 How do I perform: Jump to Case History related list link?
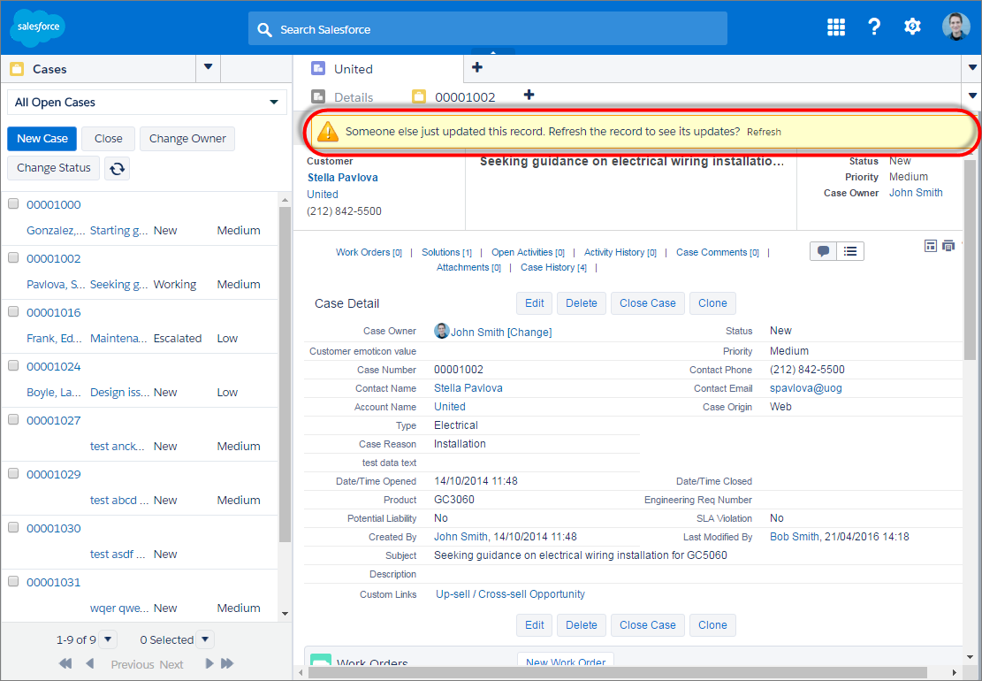[x=553, y=267]
